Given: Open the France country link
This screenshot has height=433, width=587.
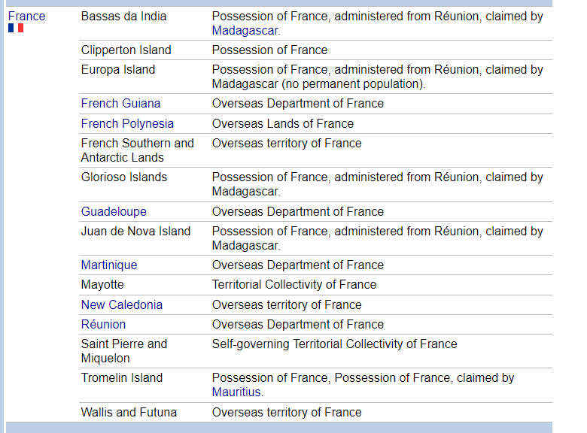Looking at the screenshot, I should point(26,16).
